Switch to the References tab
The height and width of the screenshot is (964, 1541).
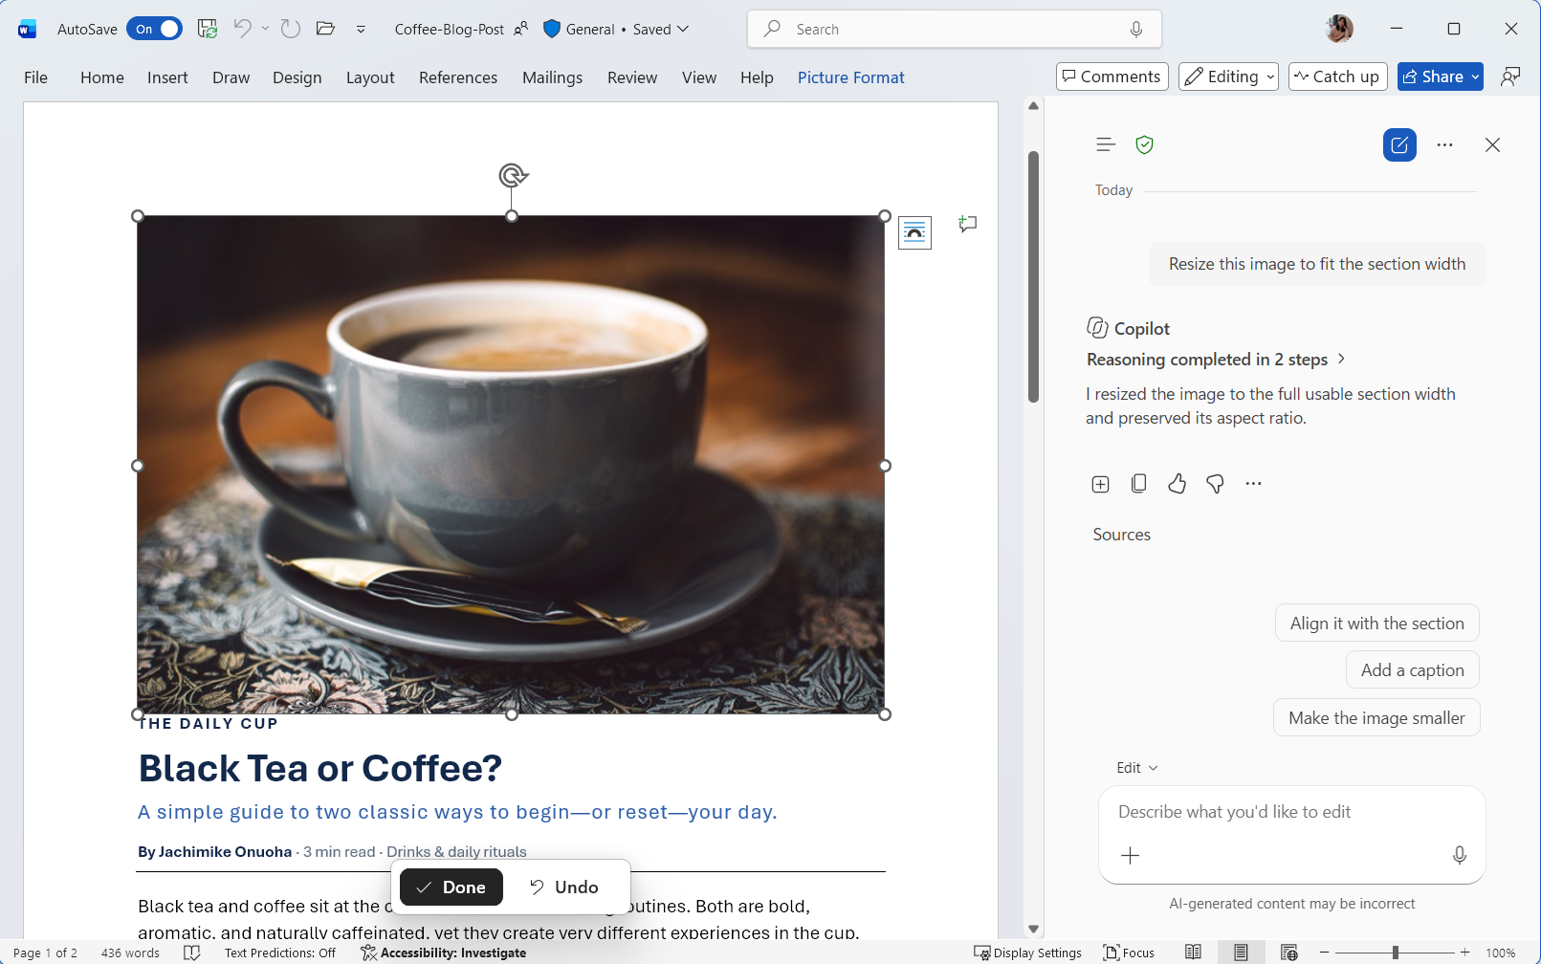coord(458,77)
